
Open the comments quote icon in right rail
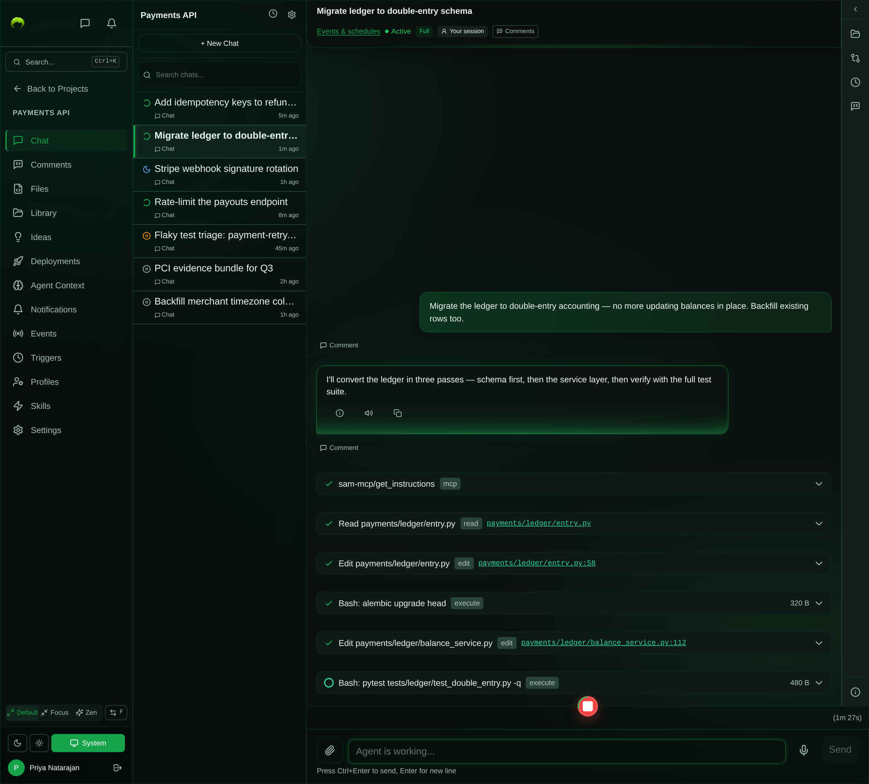point(855,106)
